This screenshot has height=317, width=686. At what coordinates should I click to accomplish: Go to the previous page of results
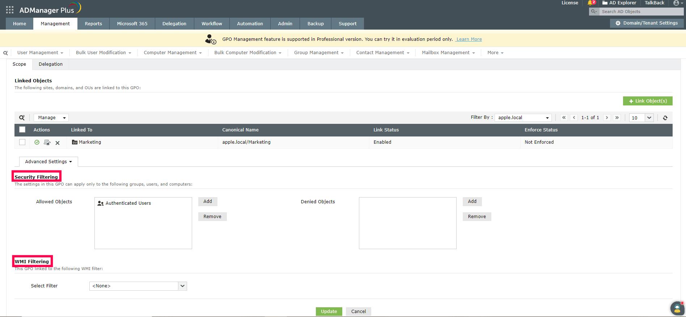tap(574, 118)
